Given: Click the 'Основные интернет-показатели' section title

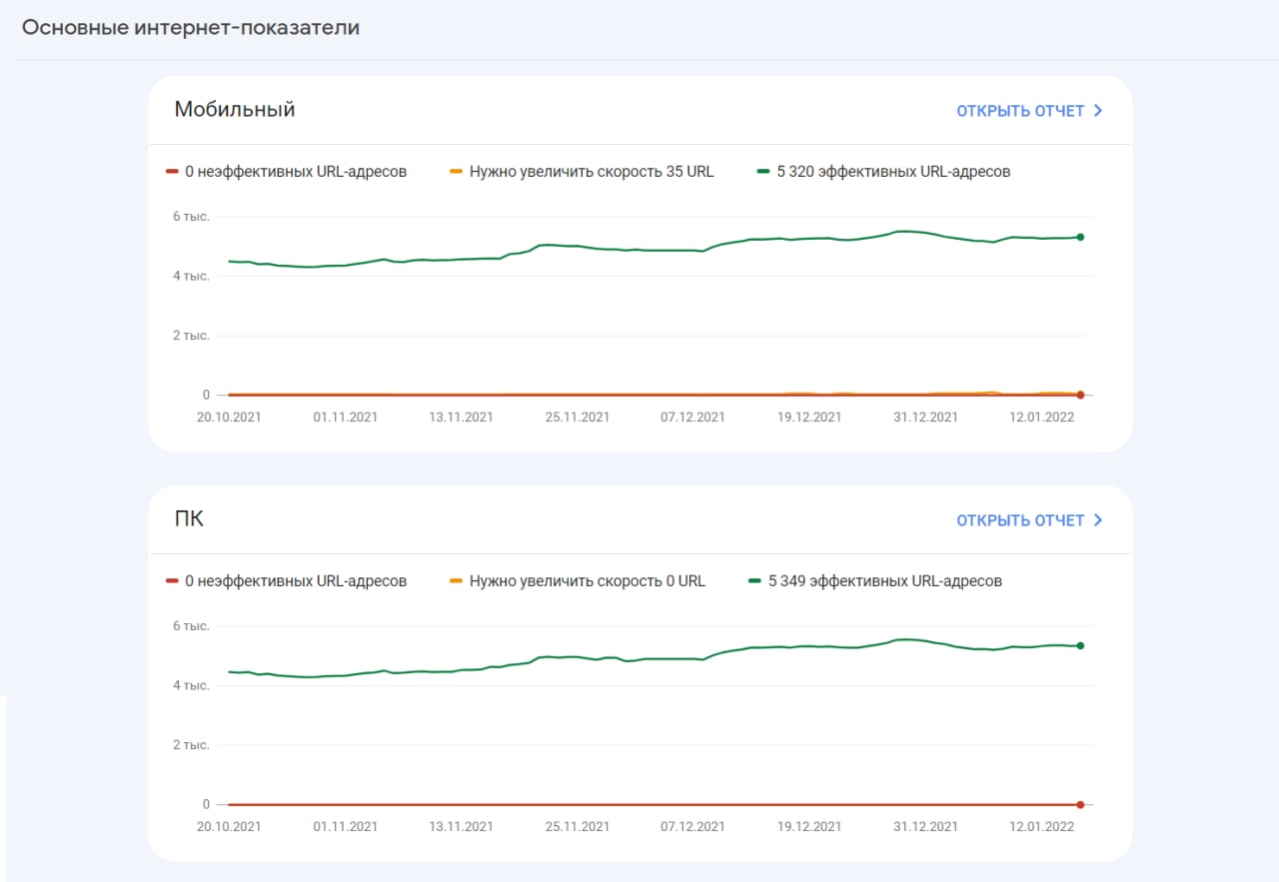Looking at the screenshot, I should (x=191, y=28).
